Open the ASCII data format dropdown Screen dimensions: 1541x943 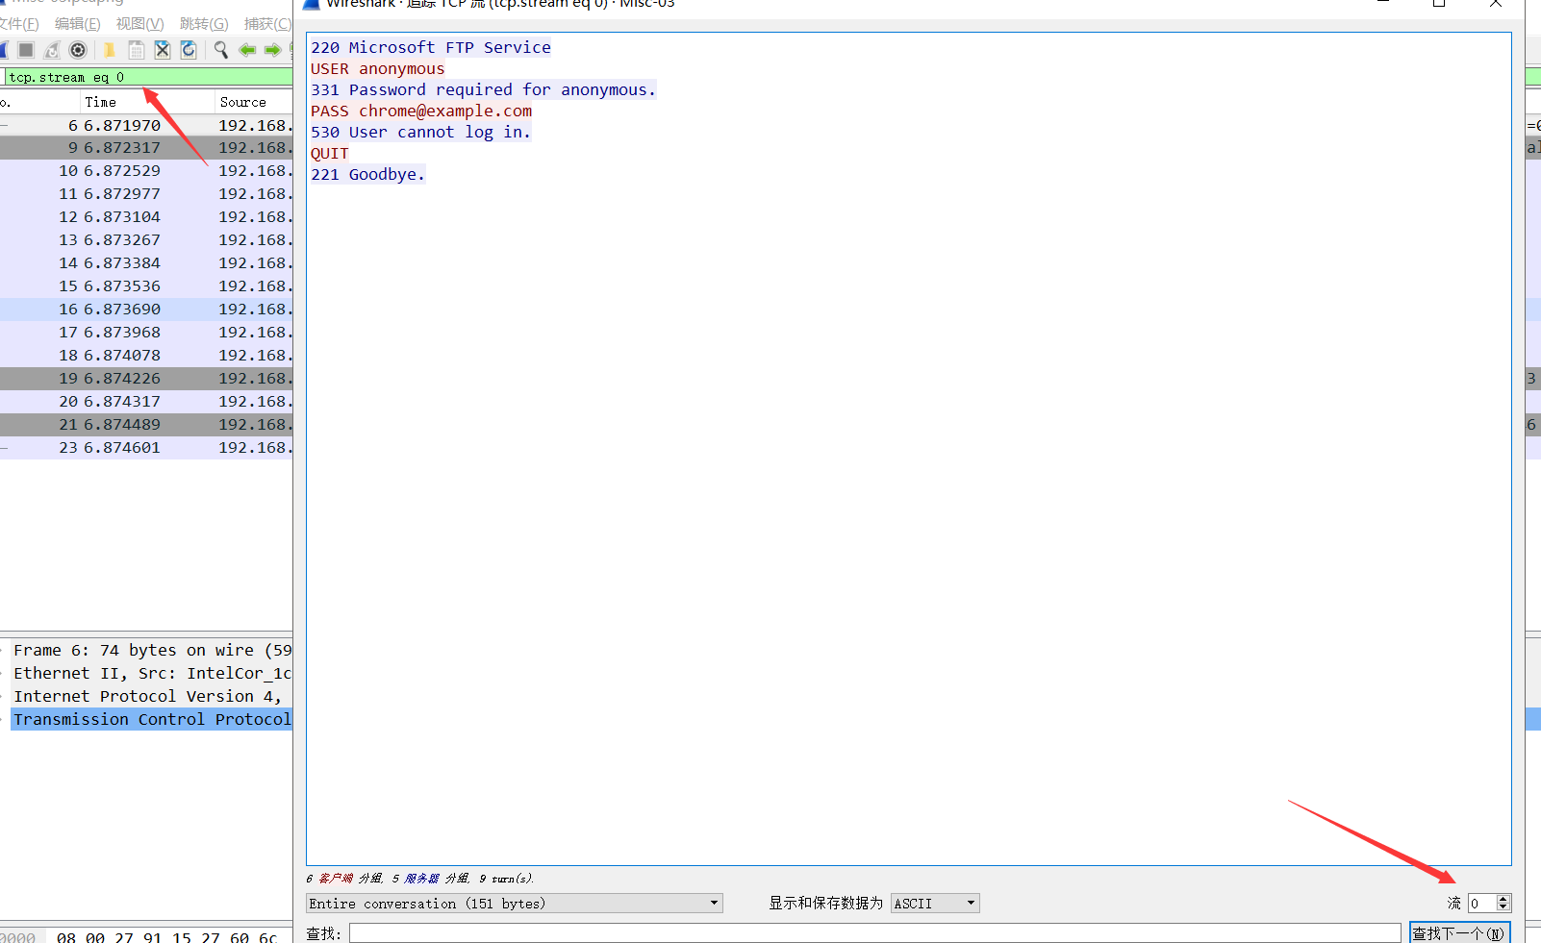pyautogui.click(x=935, y=904)
